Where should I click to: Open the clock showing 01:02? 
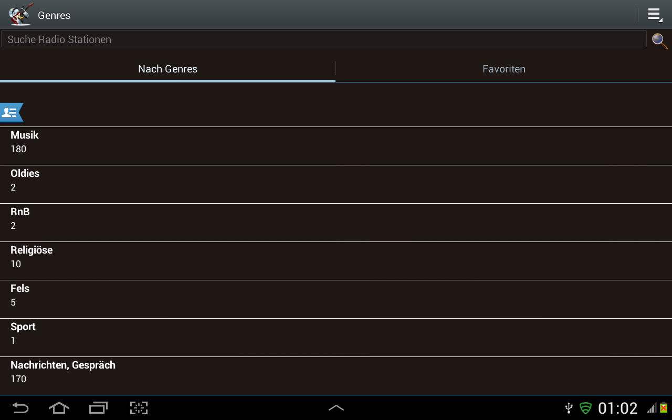click(617, 408)
